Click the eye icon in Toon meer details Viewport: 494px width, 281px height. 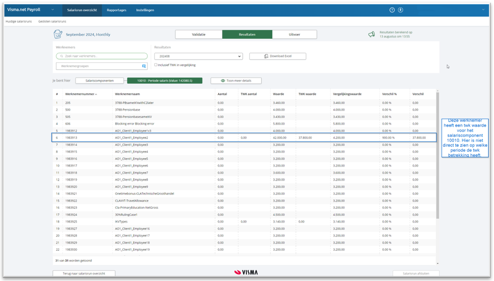pos(223,81)
